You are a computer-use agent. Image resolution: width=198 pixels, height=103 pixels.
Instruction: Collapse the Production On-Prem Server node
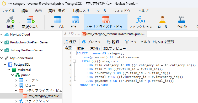pos(2,42)
